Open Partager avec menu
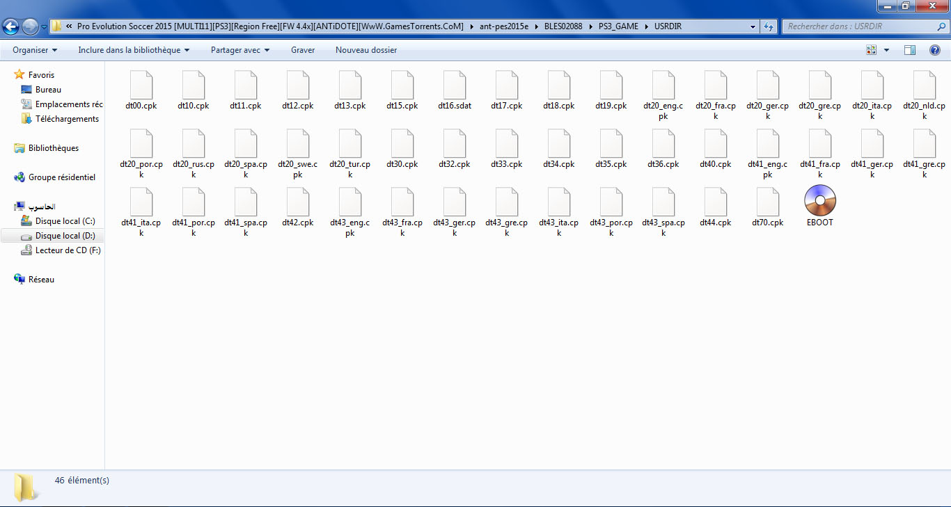Image resolution: width=951 pixels, height=507 pixels. pyautogui.click(x=240, y=50)
